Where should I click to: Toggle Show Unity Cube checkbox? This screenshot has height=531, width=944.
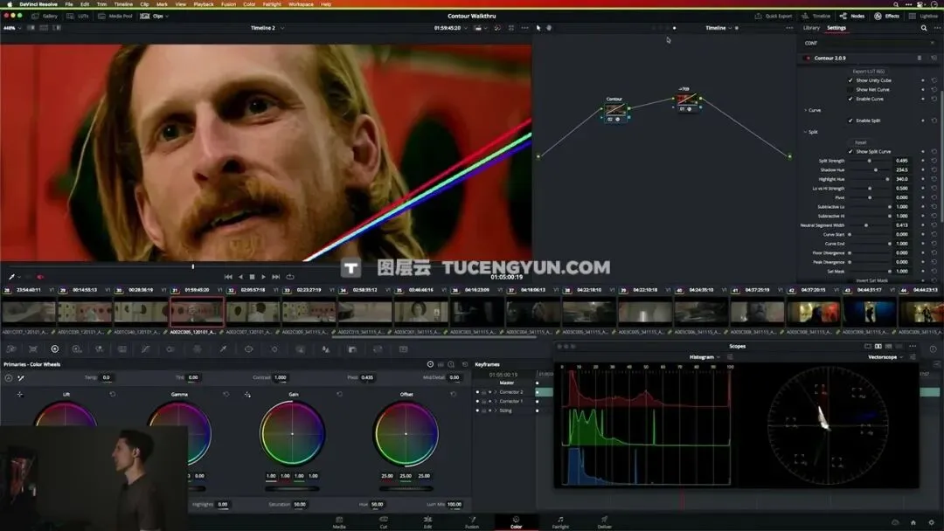[x=850, y=80]
